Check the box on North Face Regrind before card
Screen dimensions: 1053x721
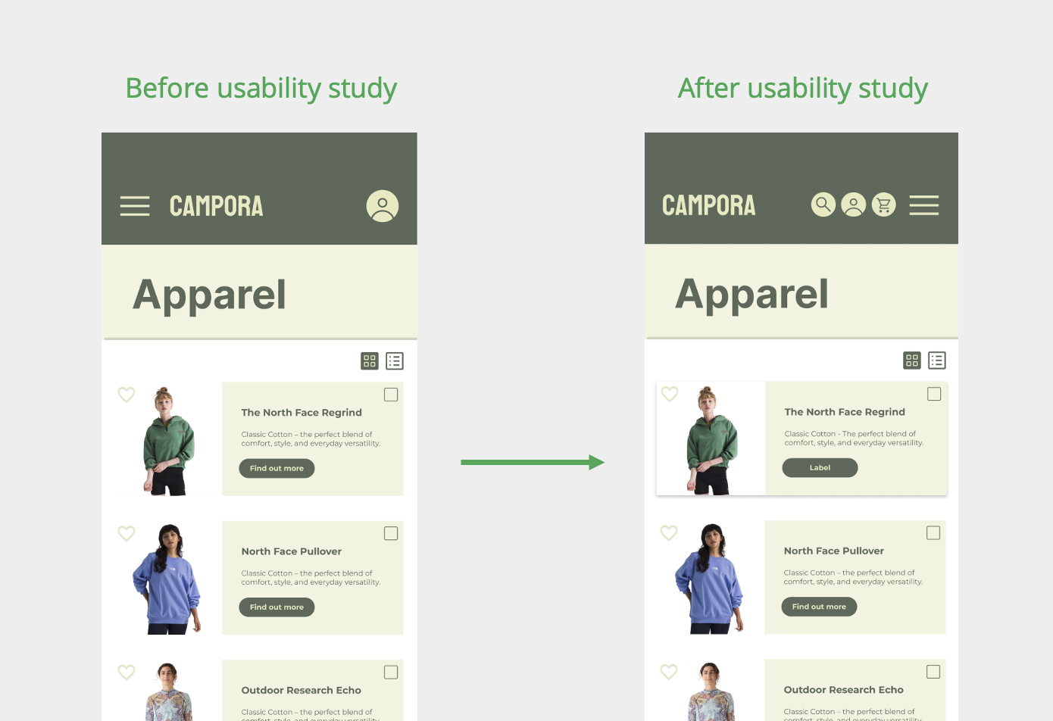pyautogui.click(x=391, y=395)
